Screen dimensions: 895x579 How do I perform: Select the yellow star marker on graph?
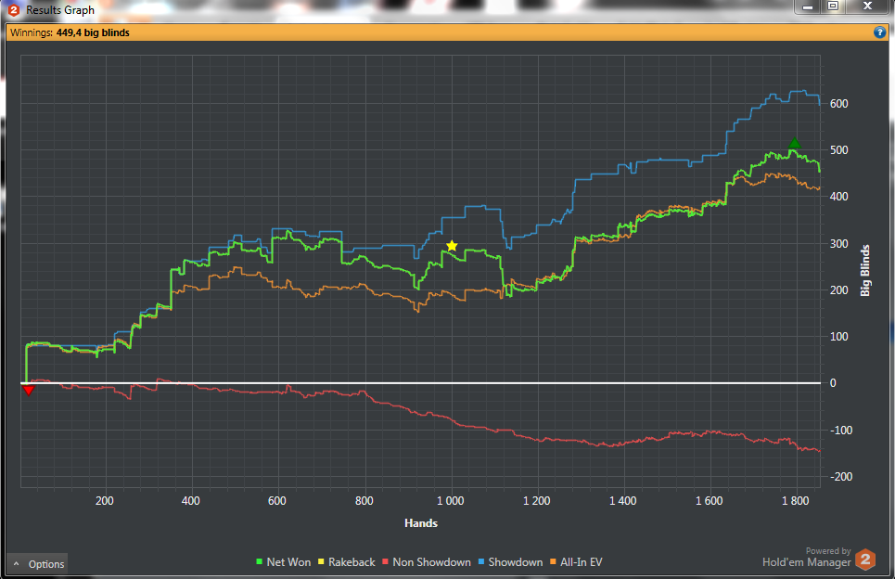click(x=452, y=246)
